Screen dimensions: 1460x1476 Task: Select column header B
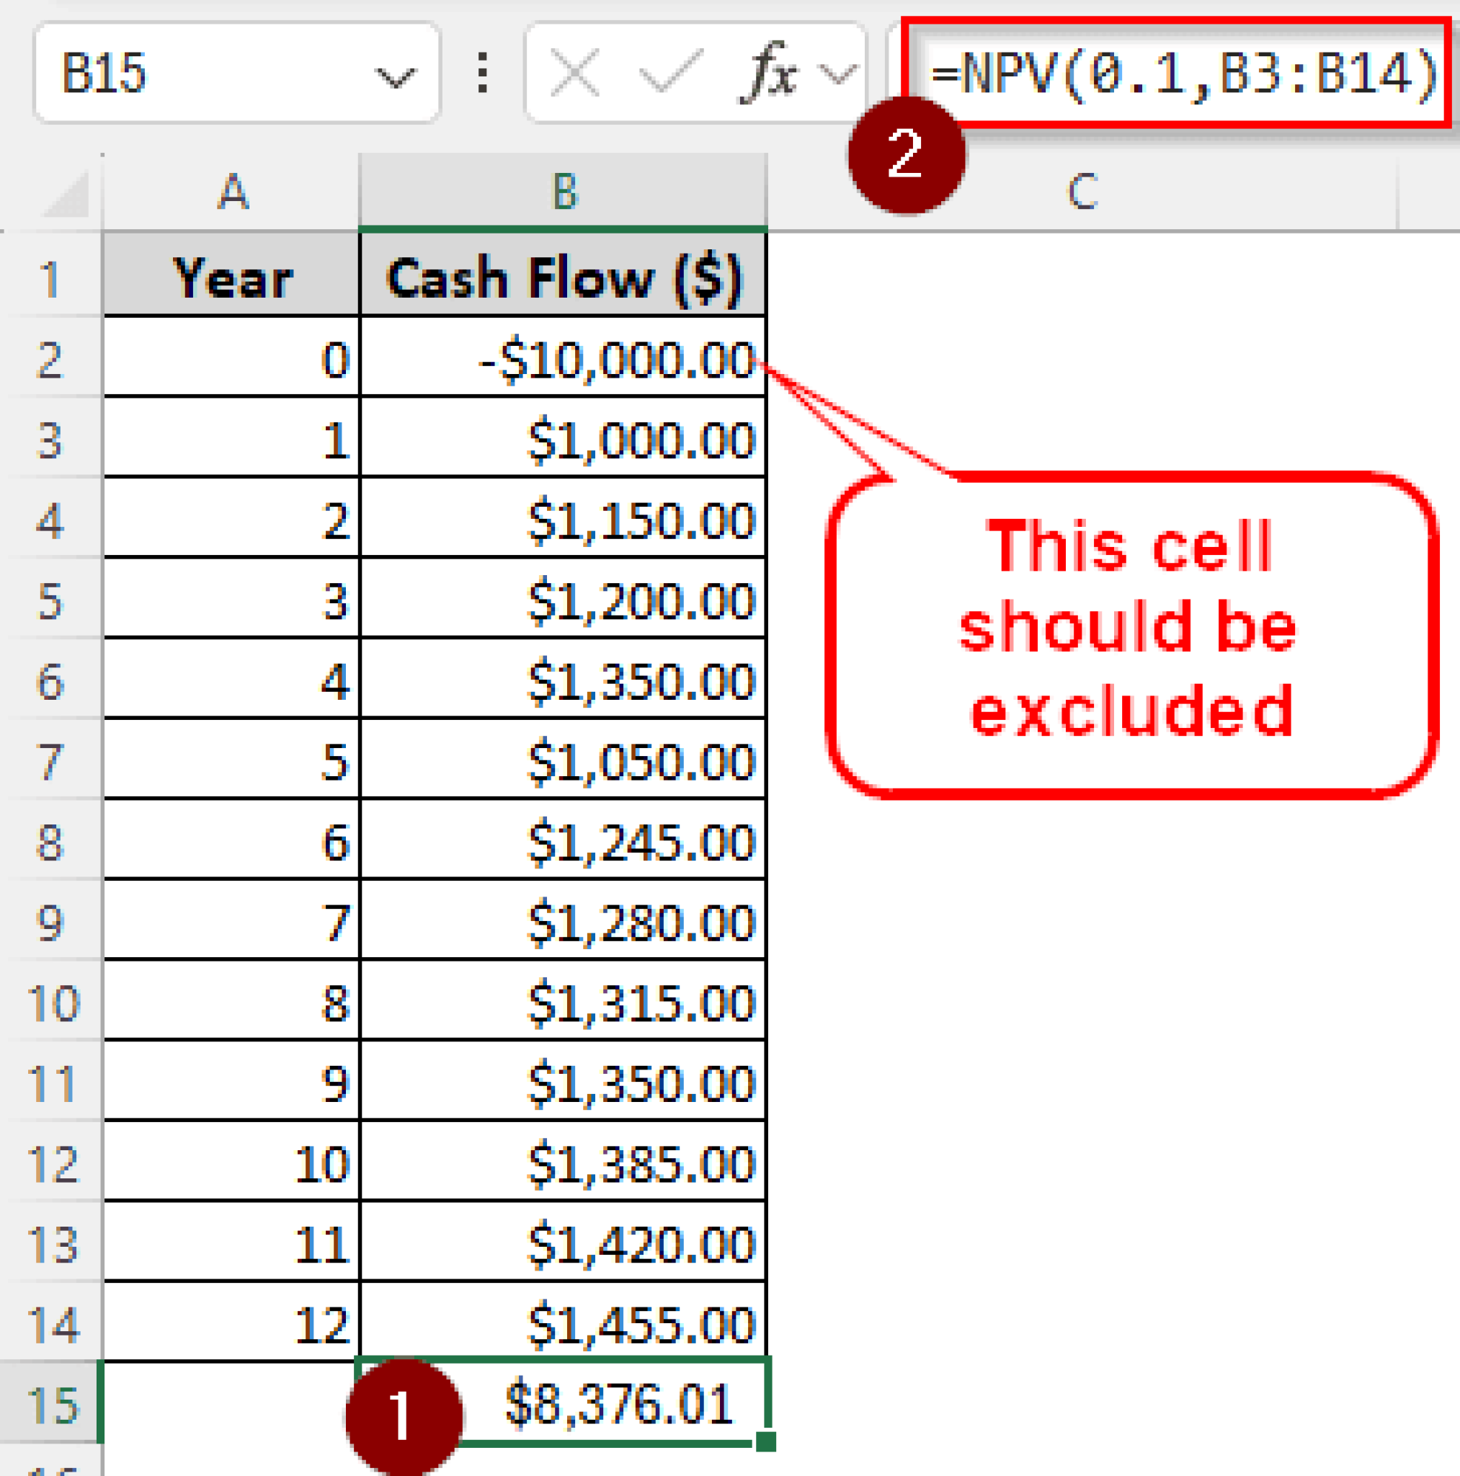[564, 191]
